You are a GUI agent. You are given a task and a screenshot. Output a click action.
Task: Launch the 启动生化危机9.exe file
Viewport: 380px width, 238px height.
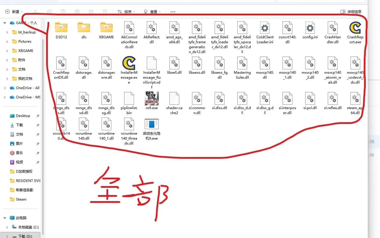152,124
